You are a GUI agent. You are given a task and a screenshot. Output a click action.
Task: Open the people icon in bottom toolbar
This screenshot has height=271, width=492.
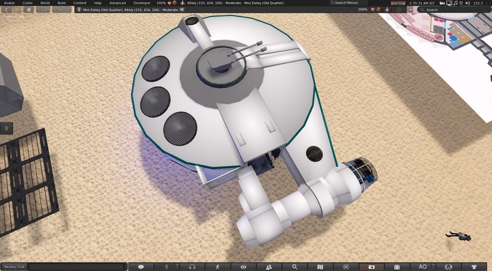click(269, 267)
